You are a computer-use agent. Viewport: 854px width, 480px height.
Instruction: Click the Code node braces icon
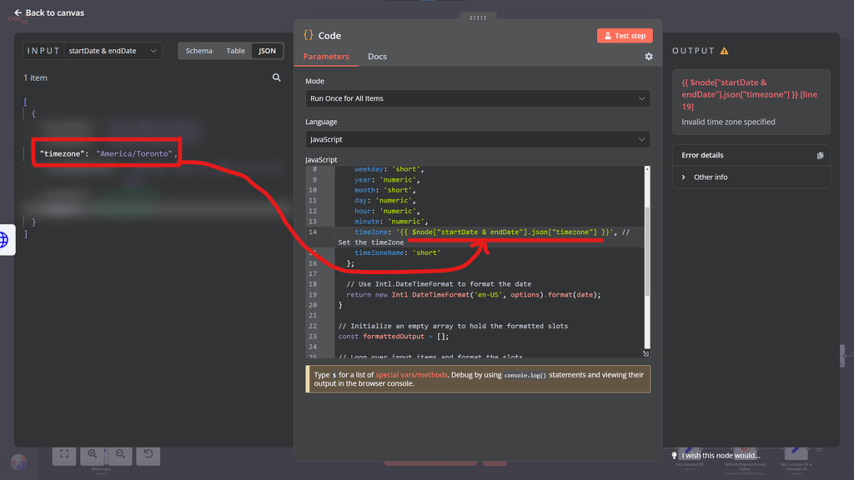coord(309,35)
